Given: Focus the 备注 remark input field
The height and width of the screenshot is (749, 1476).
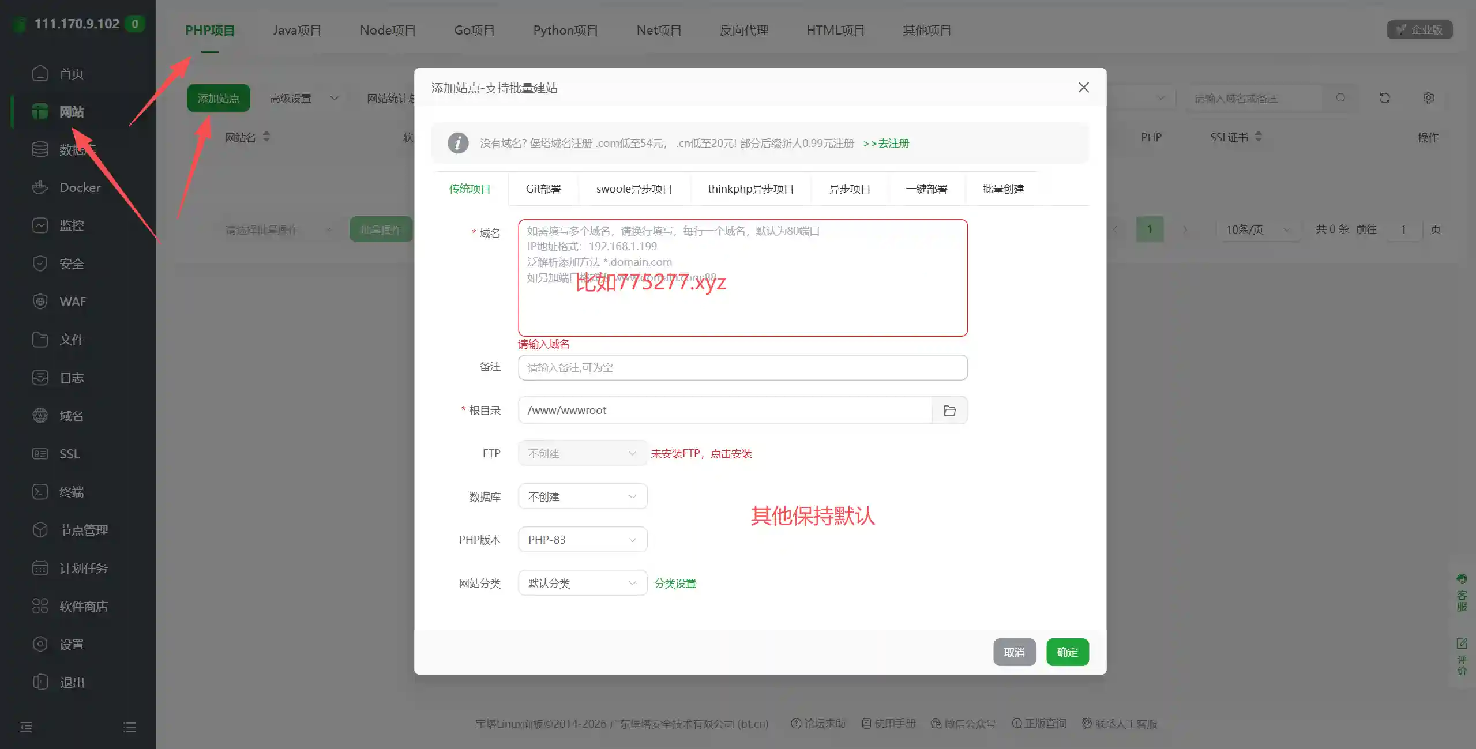Looking at the screenshot, I should (x=742, y=367).
